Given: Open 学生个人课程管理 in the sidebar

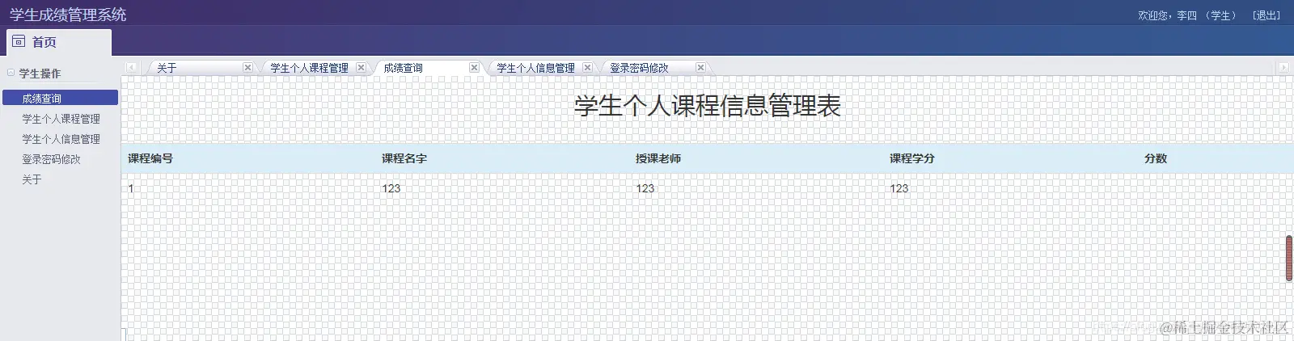Looking at the screenshot, I should [x=61, y=119].
